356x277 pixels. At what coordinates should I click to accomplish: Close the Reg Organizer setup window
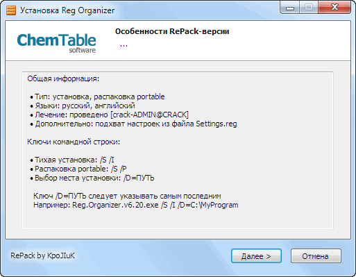click(334, 8)
